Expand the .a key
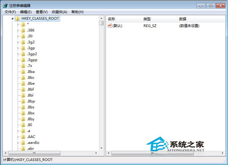The width and height of the screenshot is (228, 165). [18, 131]
